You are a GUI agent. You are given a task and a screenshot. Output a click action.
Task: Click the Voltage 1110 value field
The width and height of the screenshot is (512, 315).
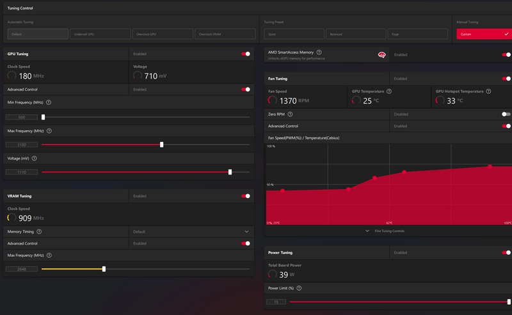coord(22,172)
